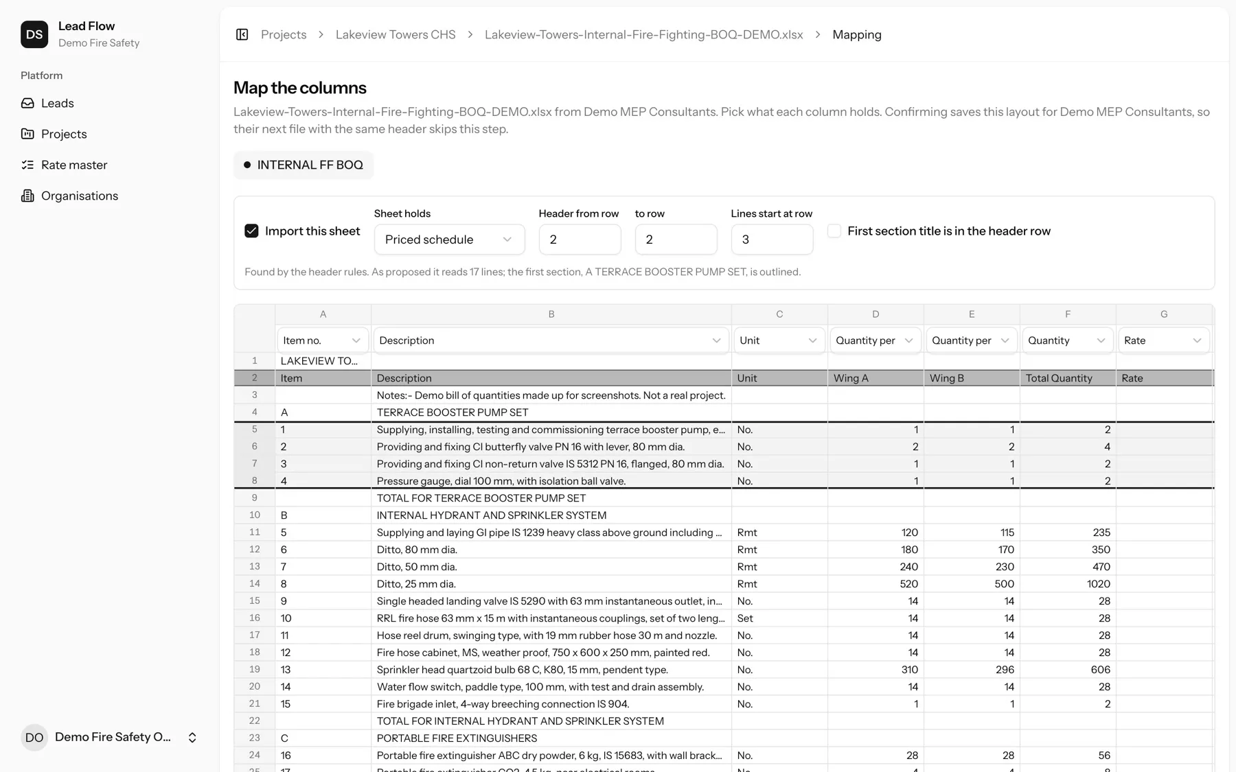The image size is (1236, 772).
Task: Click Ditto, 80 mm dia. cell
Action: [x=551, y=550]
